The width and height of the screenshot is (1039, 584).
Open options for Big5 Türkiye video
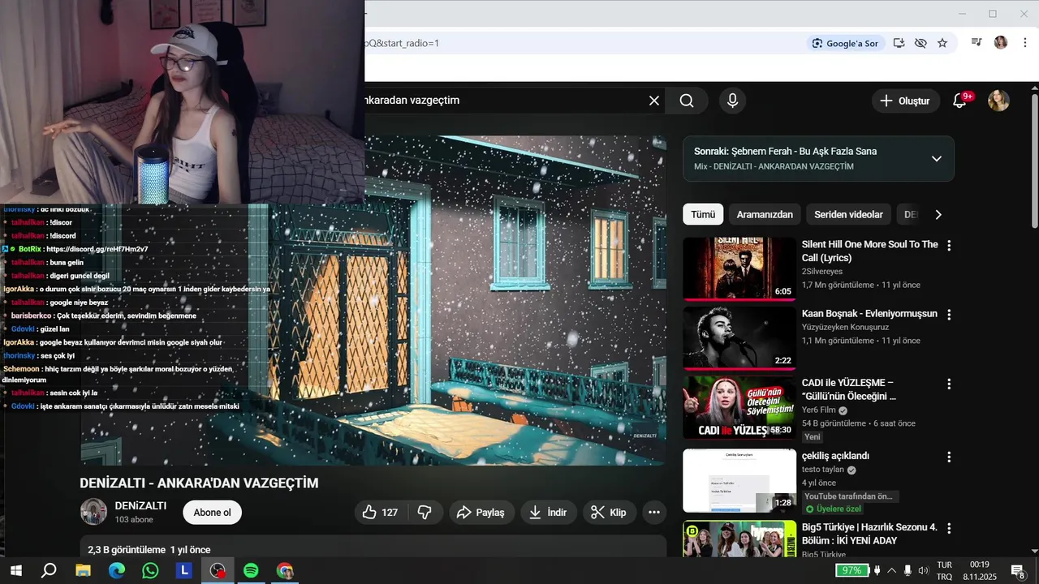click(x=948, y=528)
